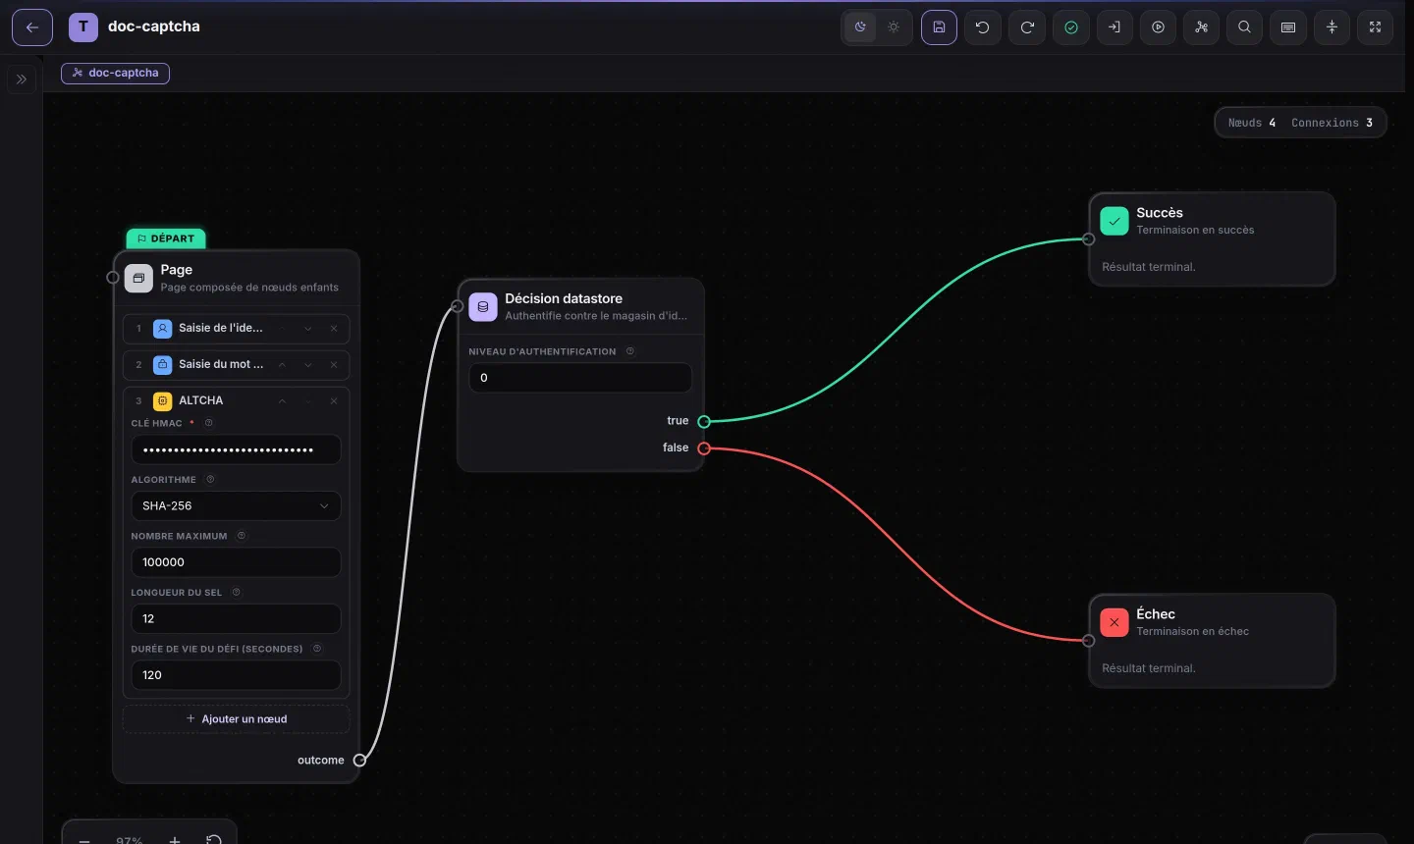Move Saisie du mot ... row down
Viewport: 1414px width, 844px height.
click(x=308, y=365)
